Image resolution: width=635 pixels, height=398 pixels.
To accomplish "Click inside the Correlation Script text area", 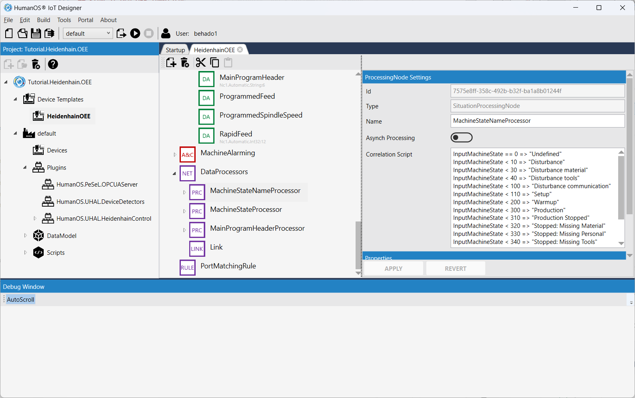I will (534, 198).
